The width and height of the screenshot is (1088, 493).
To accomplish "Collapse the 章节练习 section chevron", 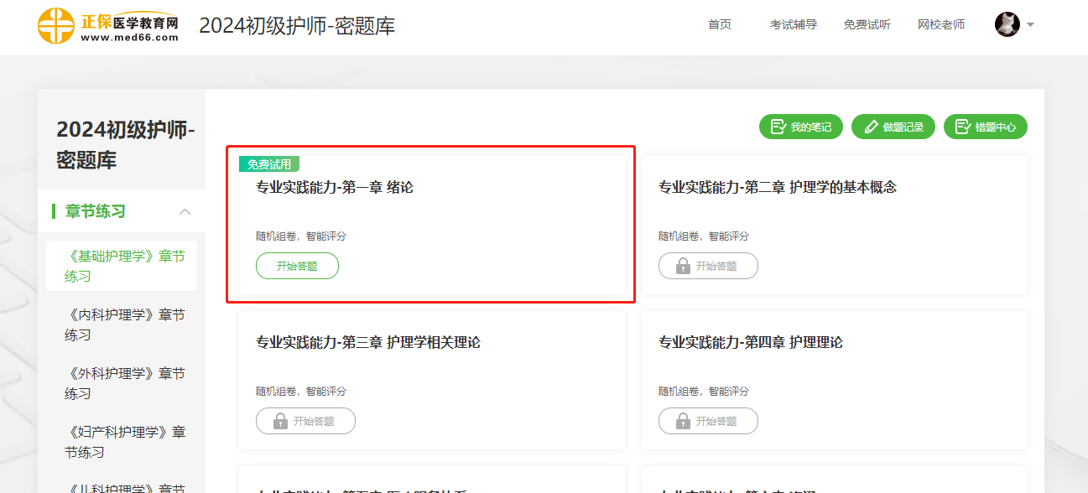I will tap(185, 211).
